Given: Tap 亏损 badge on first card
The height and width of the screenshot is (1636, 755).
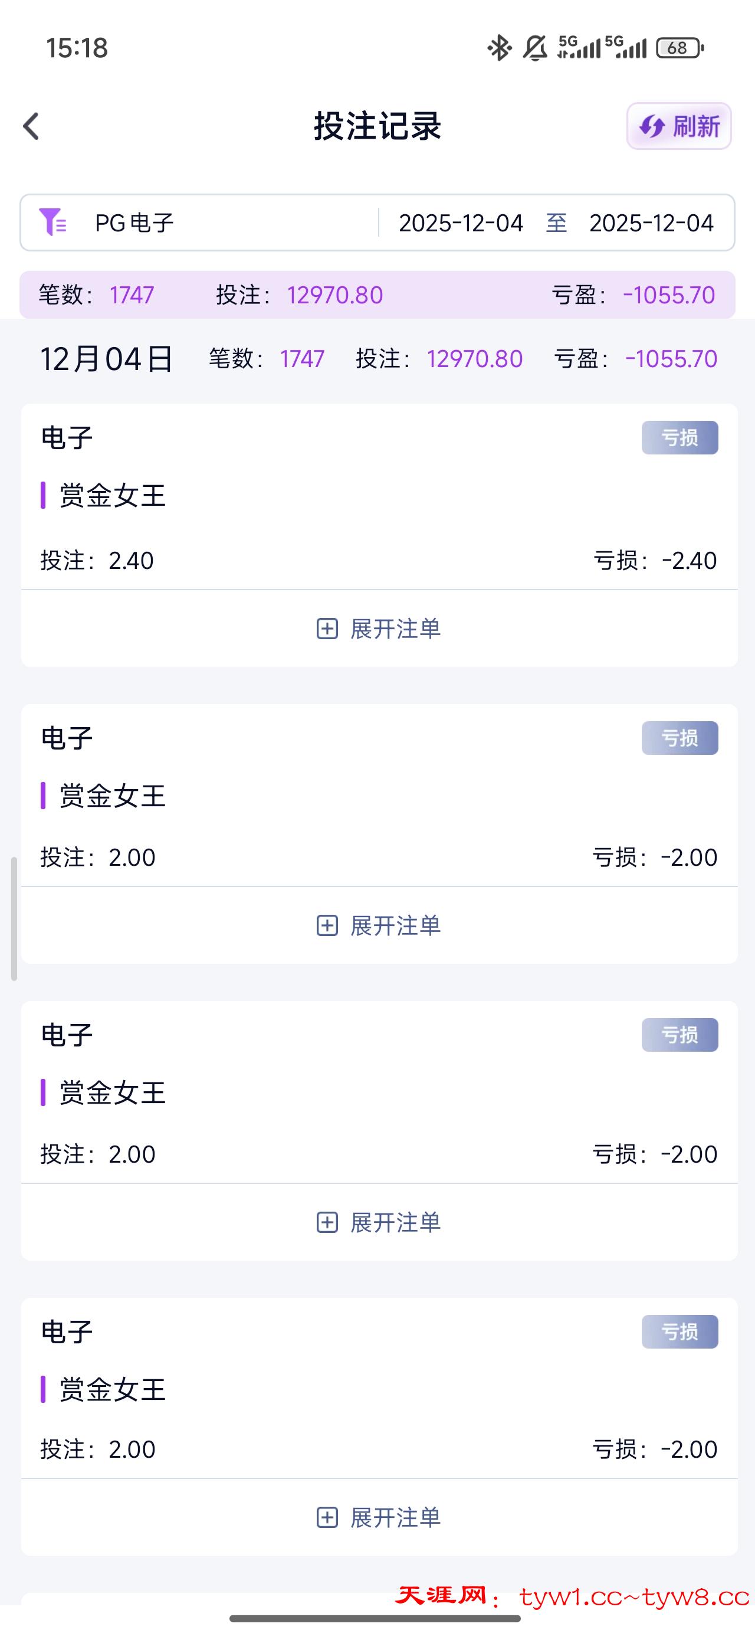Looking at the screenshot, I should coord(679,437).
